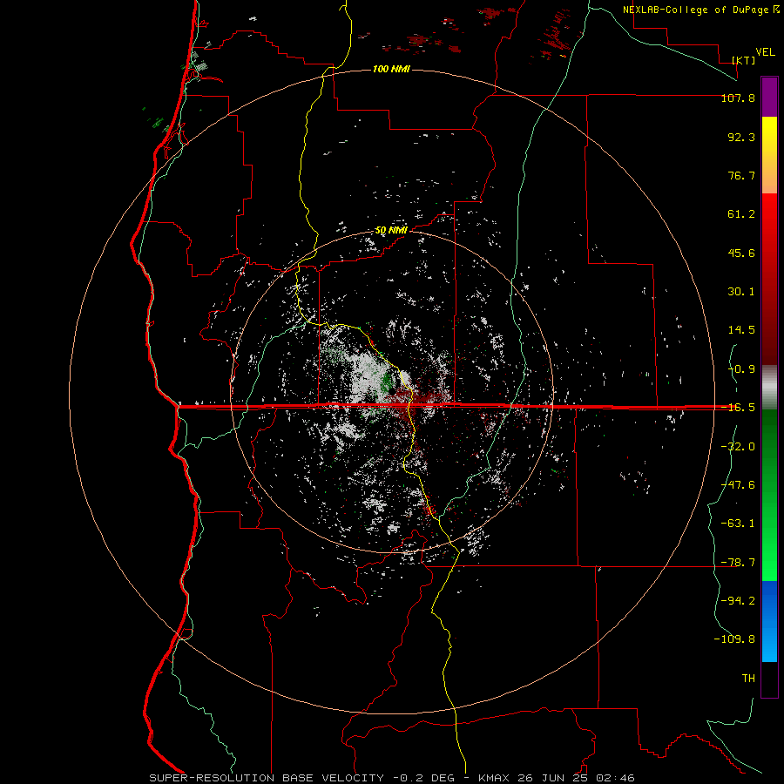The height and width of the screenshot is (784, 784).
Task: Select the 107.8 velocity scale value
Action: [x=738, y=98]
